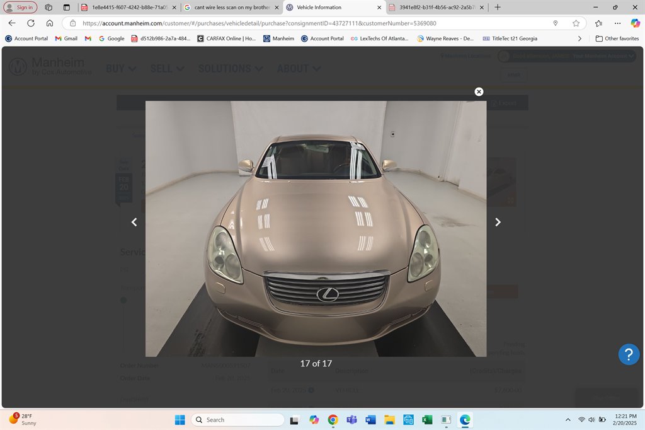Open browser settings and more menu
645x430 pixels.
617,23
